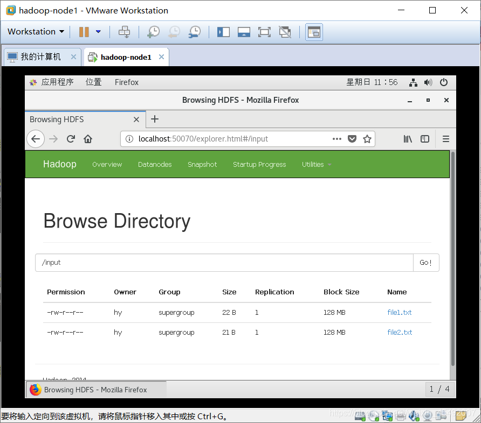This screenshot has height=423, width=481.
Task: Click the 22 B size cell
Action: [229, 312]
